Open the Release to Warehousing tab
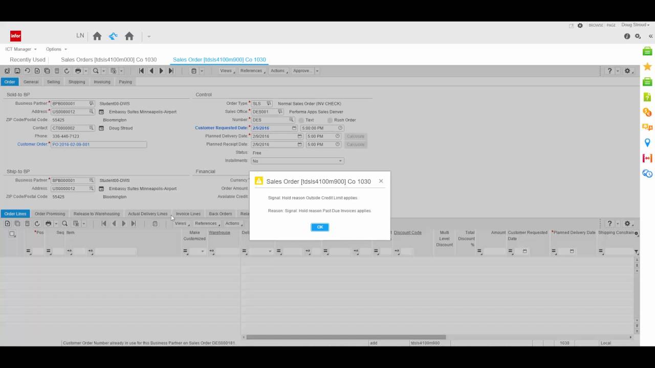This screenshot has height=368, width=655. (x=97, y=214)
